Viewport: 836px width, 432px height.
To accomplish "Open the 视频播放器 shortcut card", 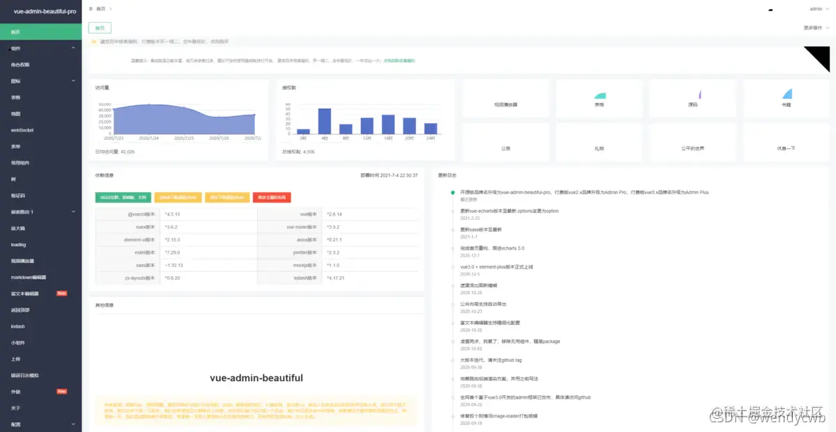I will pos(506,98).
